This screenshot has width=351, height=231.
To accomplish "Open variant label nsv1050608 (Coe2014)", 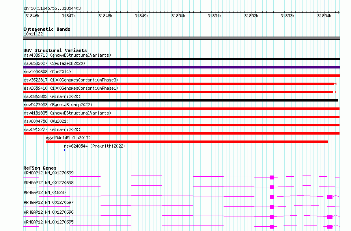I will pos(47,72).
